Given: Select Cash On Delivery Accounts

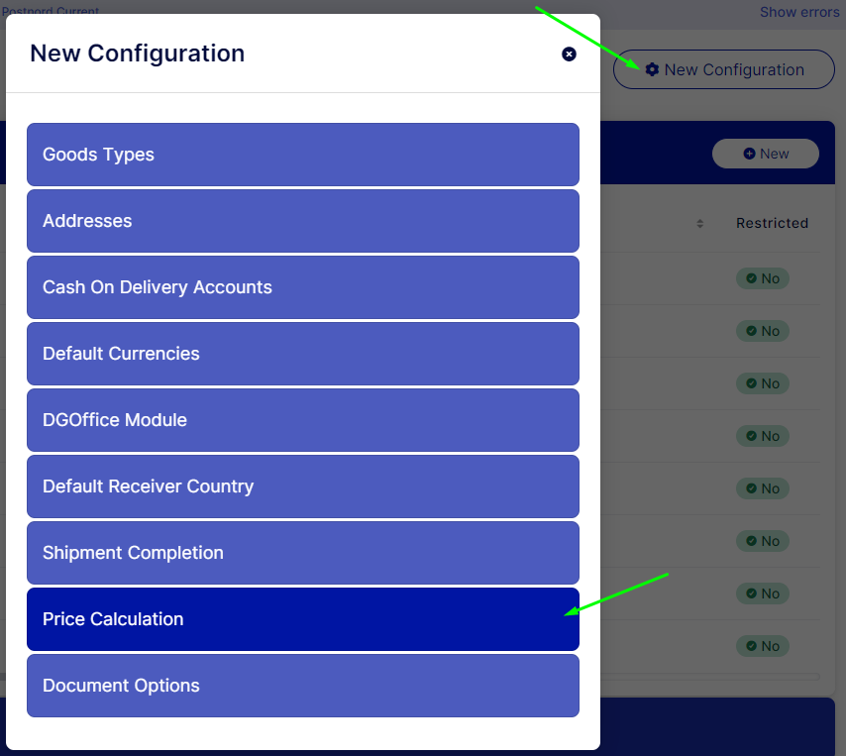Looking at the screenshot, I should 302,287.
